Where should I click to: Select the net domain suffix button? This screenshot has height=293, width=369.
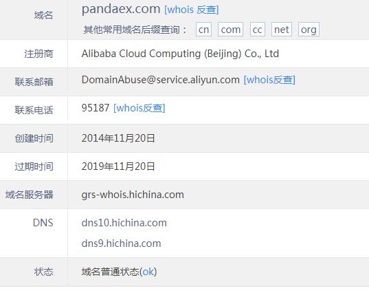[x=282, y=30]
